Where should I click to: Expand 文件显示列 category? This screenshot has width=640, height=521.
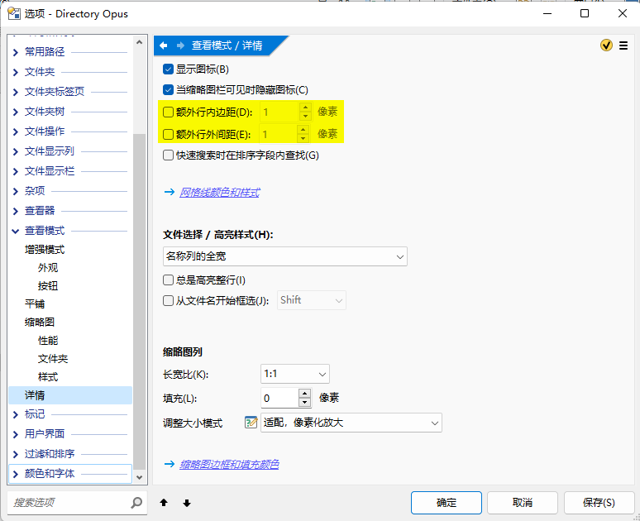(16, 151)
